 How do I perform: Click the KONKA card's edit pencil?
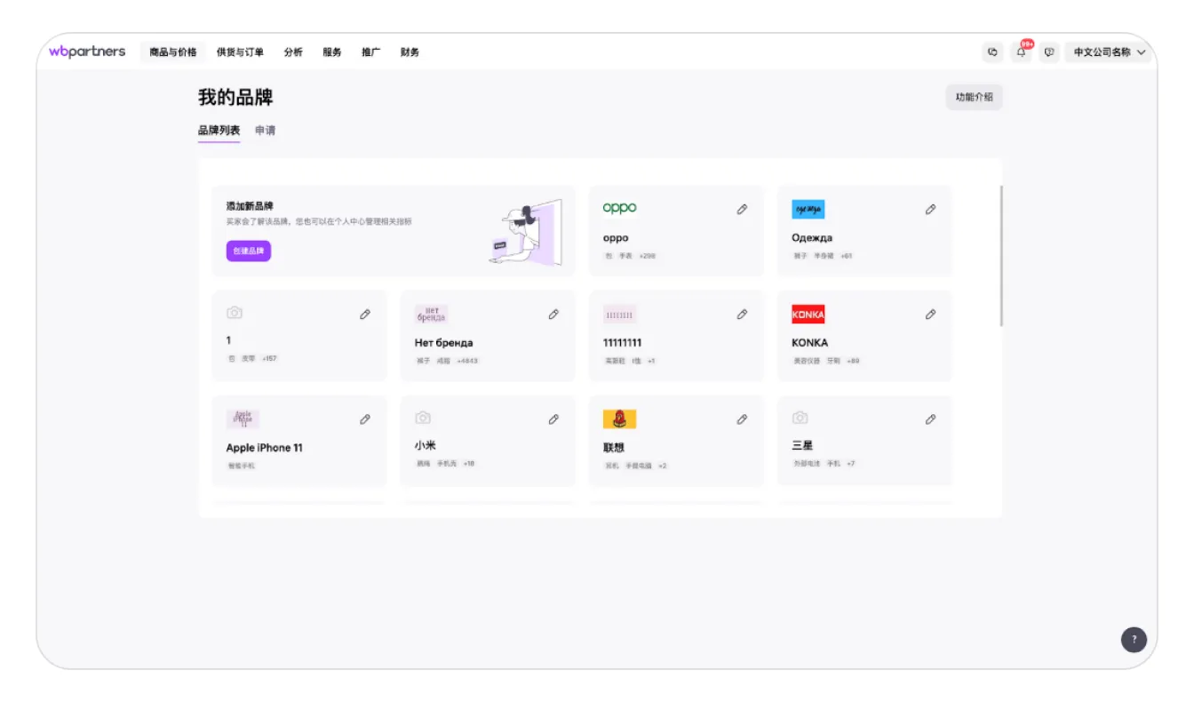tap(930, 315)
